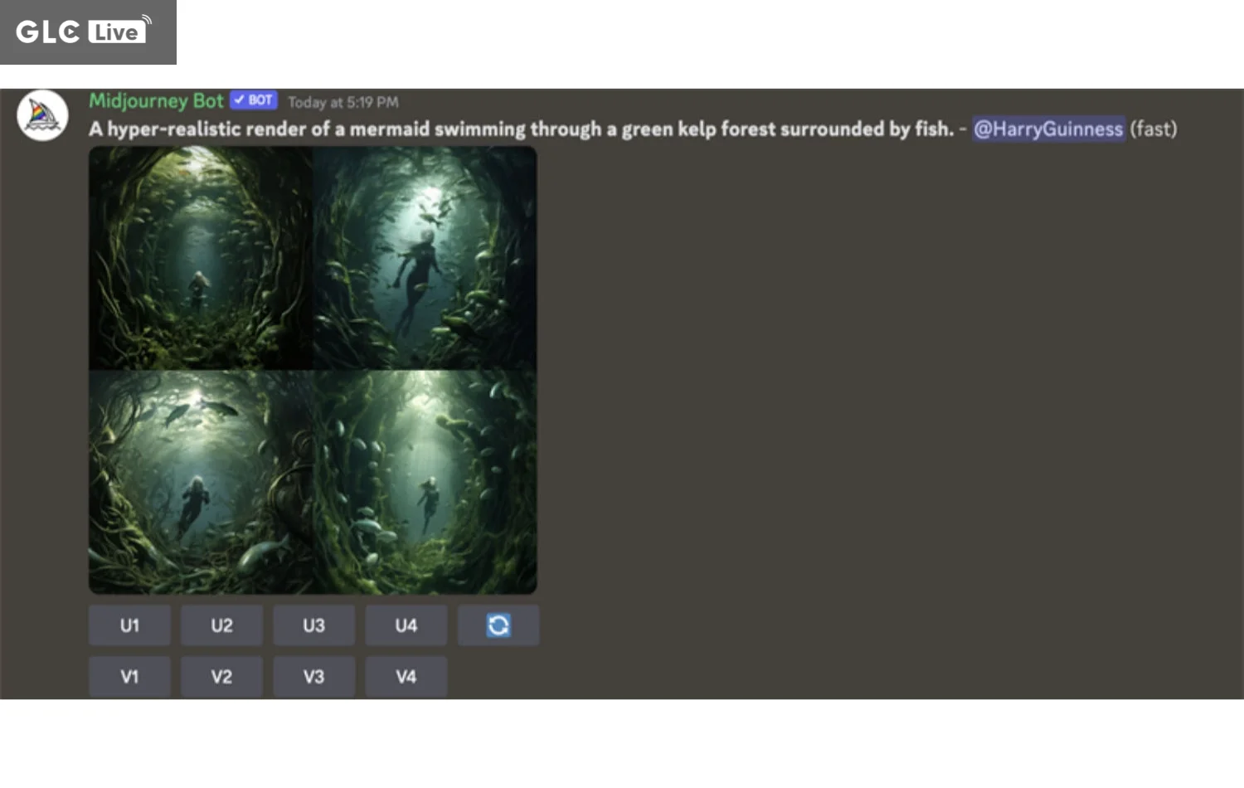Click the Today at 5:19 PM timestamp

pyautogui.click(x=343, y=102)
